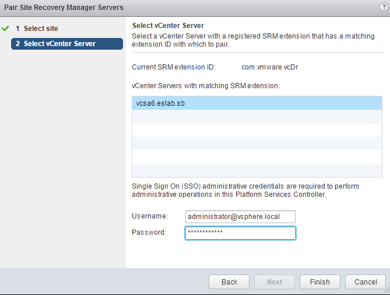Image resolution: width=390 pixels, height=295 pixels.
Task: Focus the Username input field
Action: pos(240,217)
